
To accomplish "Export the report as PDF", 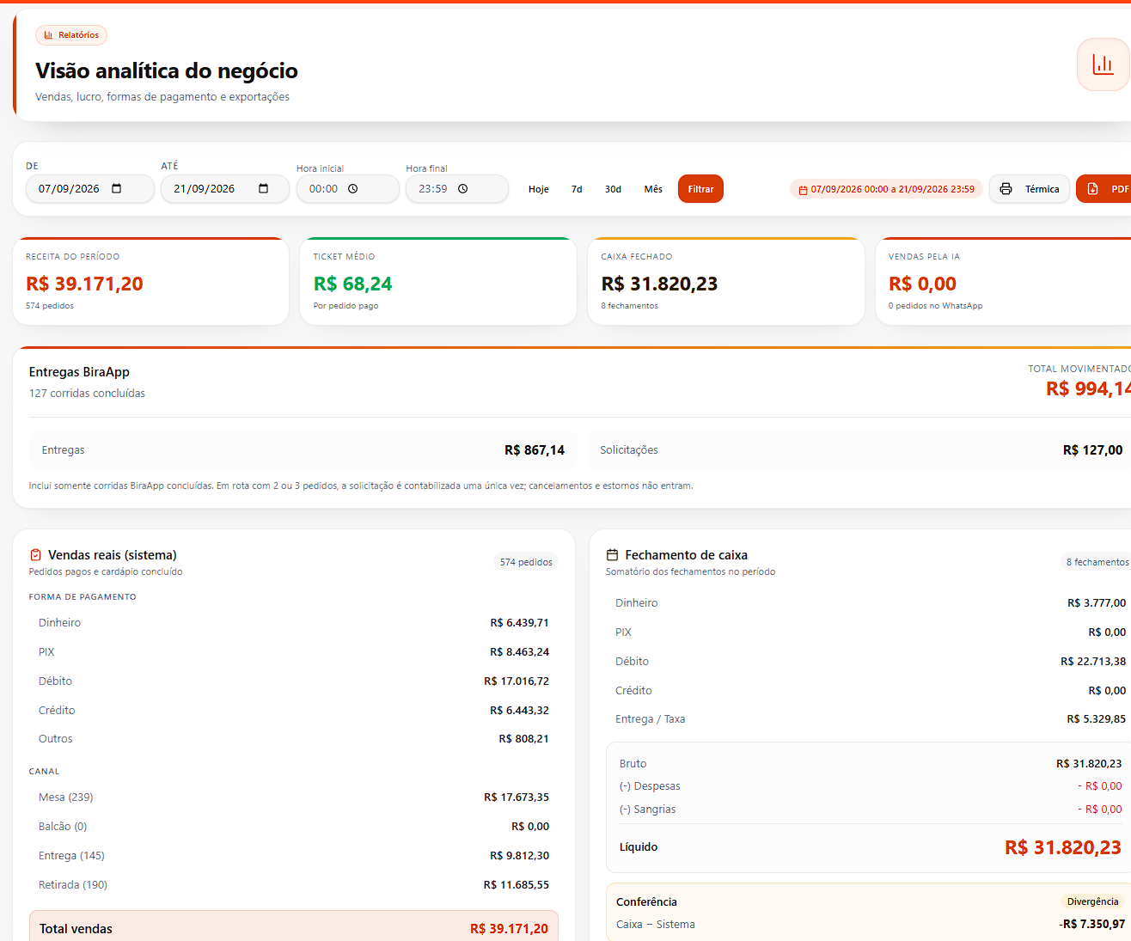I will pos(1104,189).
